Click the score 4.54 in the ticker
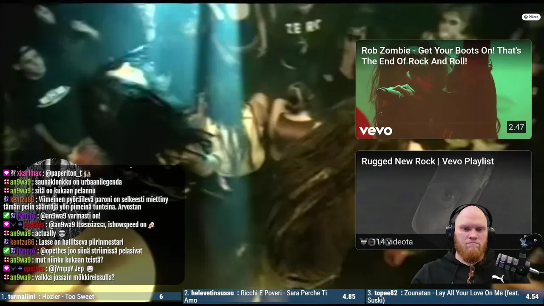 point(532,297)
